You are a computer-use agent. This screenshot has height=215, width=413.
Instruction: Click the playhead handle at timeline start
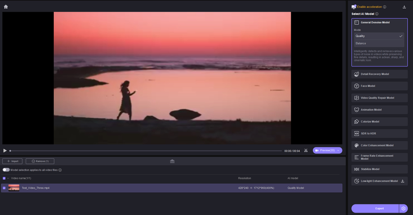[x=10, y=151]
